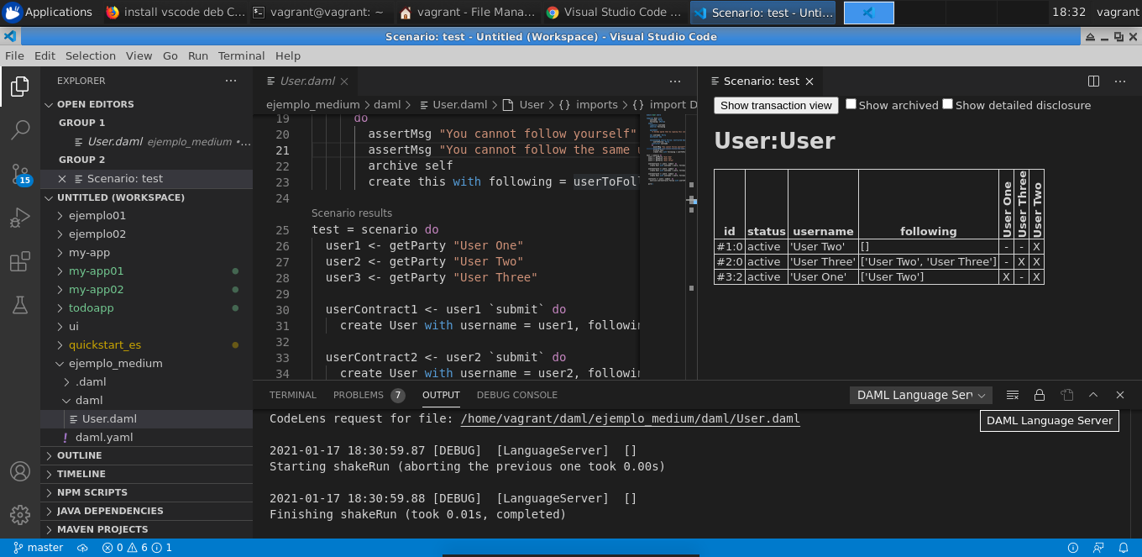
Task: Select DAML Language Server output channel dropdown
Action: (921, 395)
